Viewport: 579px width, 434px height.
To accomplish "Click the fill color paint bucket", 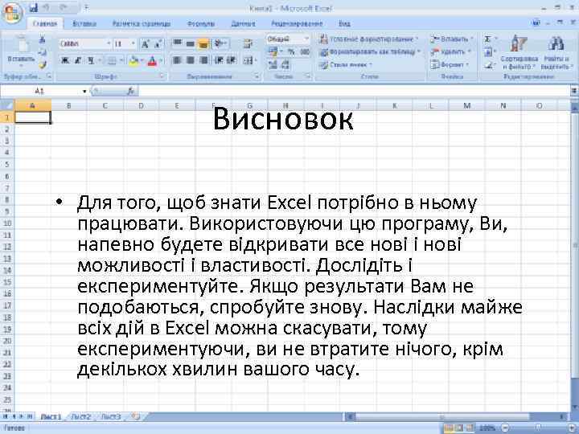I will (133, 60).
